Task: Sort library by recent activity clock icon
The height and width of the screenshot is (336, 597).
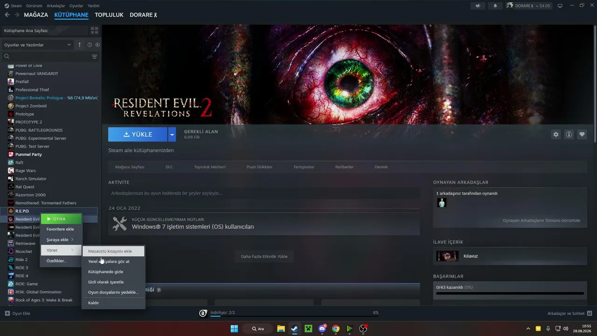Action: (89, 45)
